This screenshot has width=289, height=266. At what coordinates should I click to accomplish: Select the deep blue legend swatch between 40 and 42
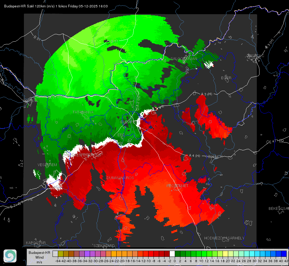click(284, 254)
